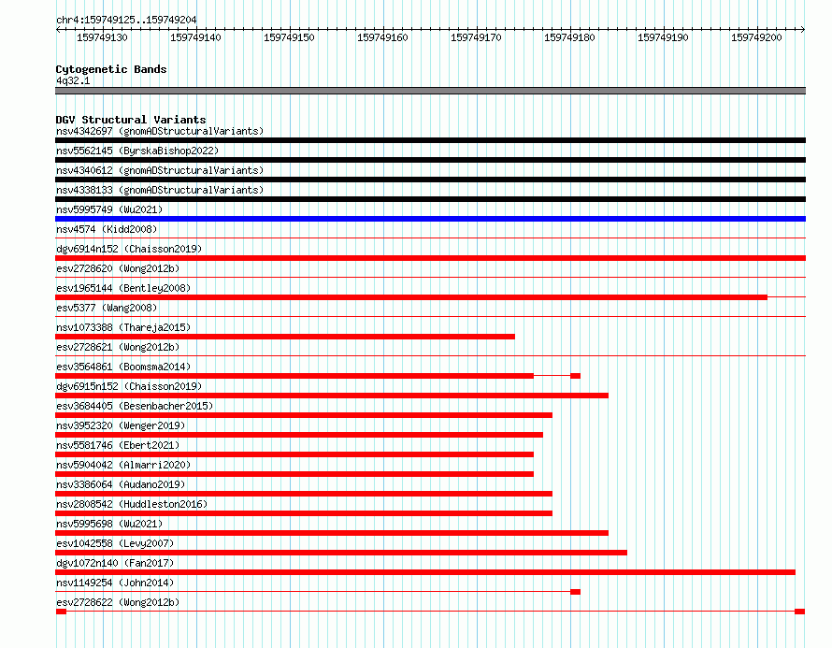Click esv2728621 (Wong2012b) label
Screen dimensions: 832x648
118,347
